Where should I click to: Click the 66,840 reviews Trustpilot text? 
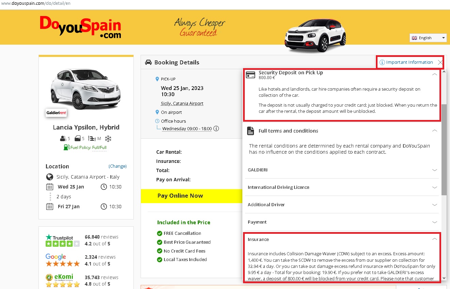tap(101, 237)
